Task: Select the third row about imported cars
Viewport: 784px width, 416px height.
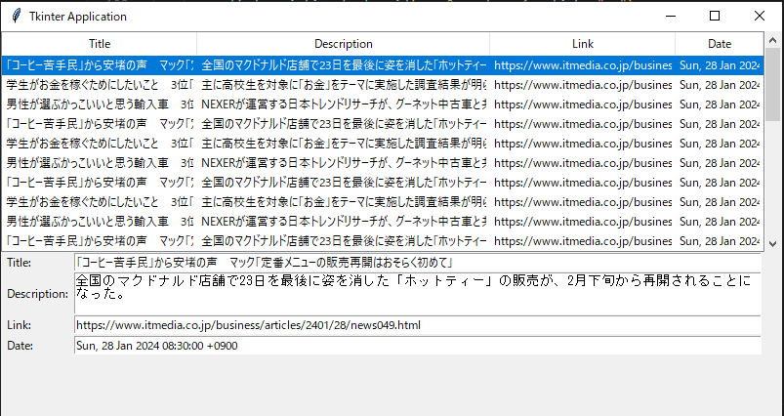Action: (342, 104)
